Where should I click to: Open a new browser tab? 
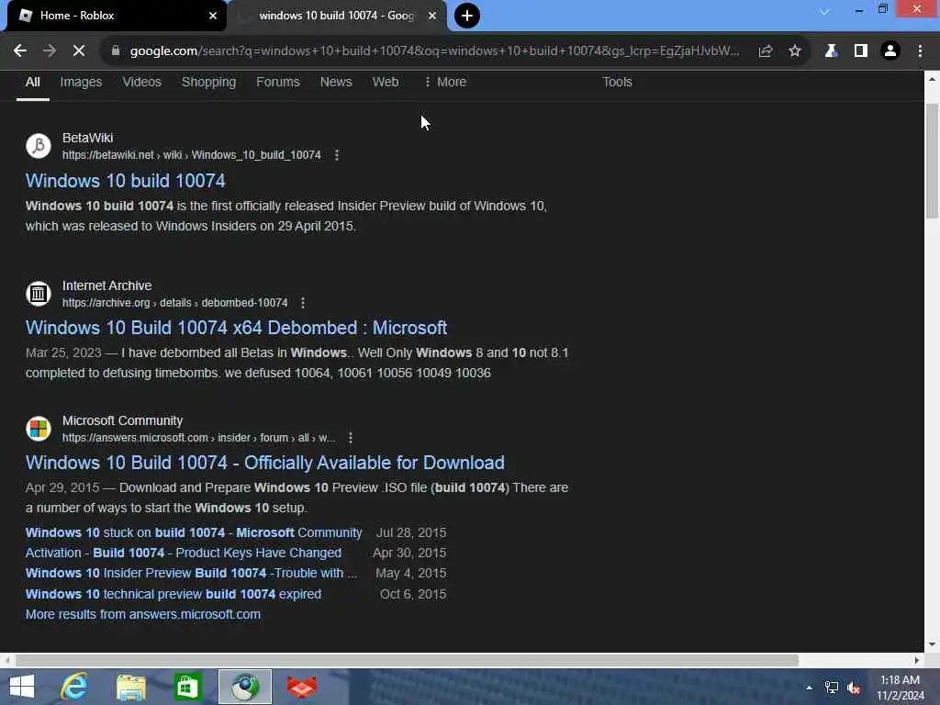point(467,16)
